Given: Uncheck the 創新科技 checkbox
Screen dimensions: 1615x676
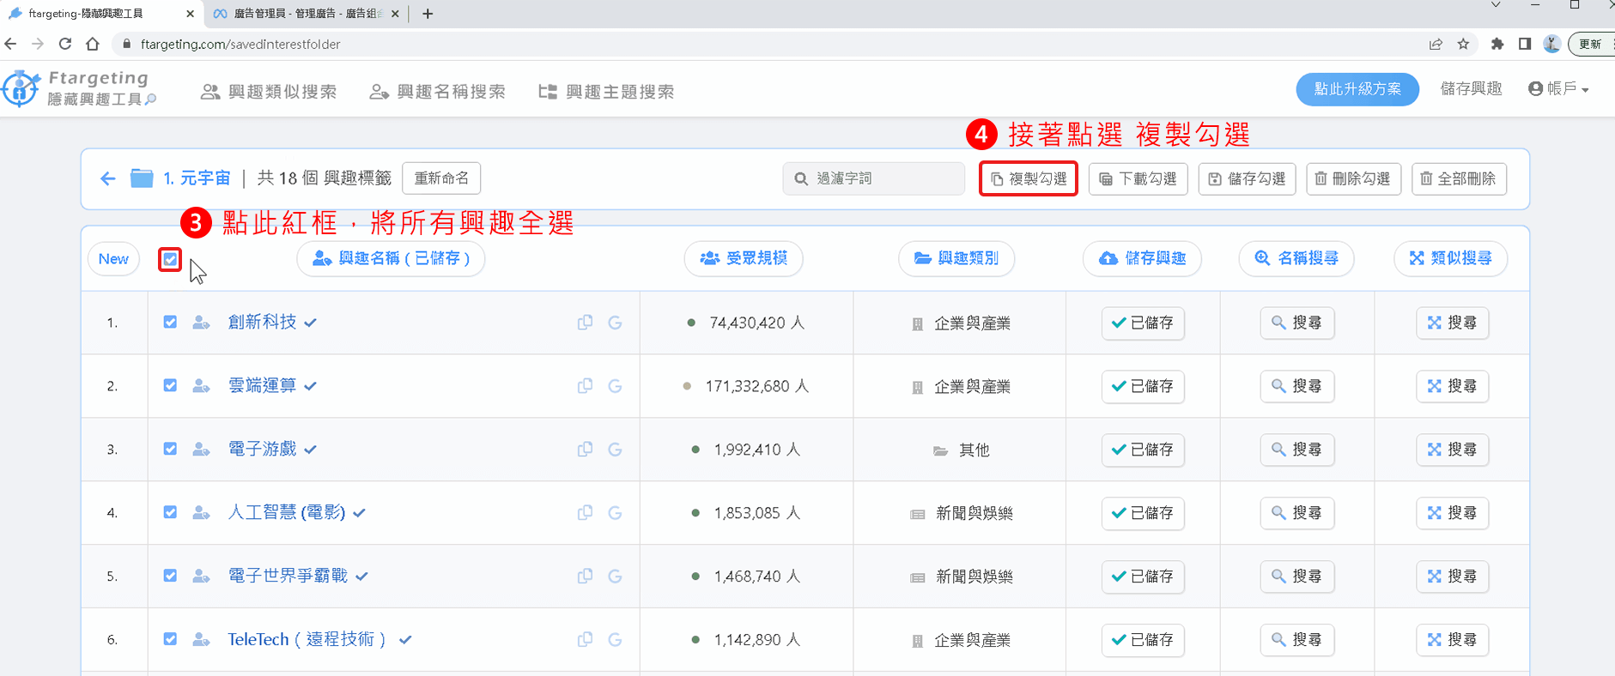Looking at the screenshot, I should coord(170,323).
